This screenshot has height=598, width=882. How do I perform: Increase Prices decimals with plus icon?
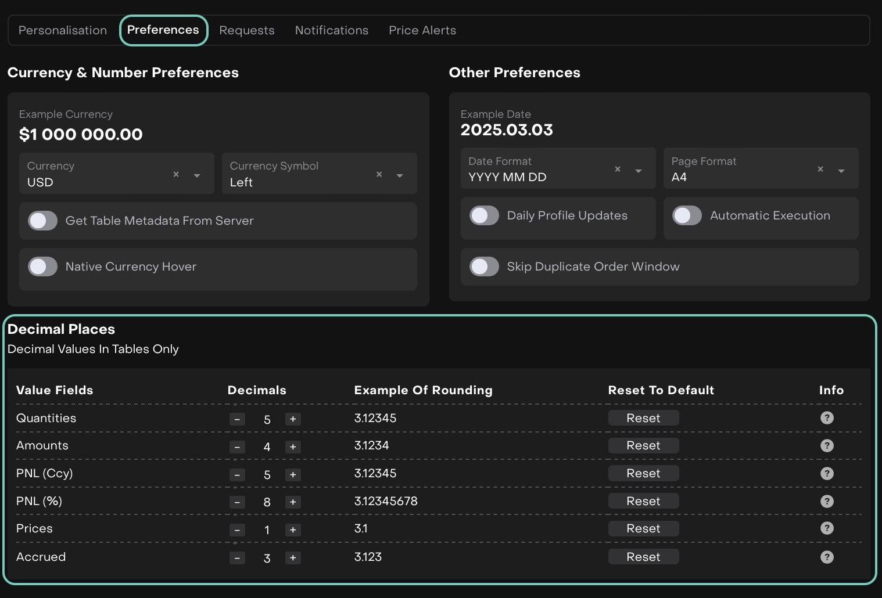pyautogui.click(x=293, y=530)
